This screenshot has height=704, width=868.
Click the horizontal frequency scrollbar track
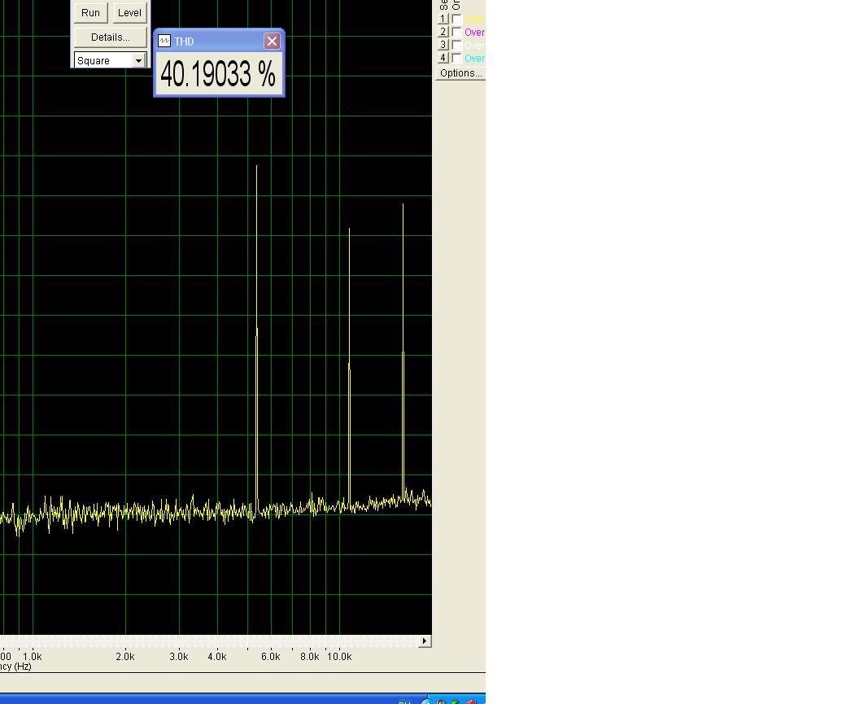tap(209, 641)
